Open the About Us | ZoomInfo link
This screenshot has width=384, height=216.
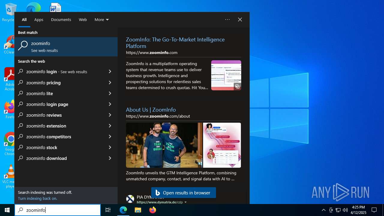tap(151, 109)
